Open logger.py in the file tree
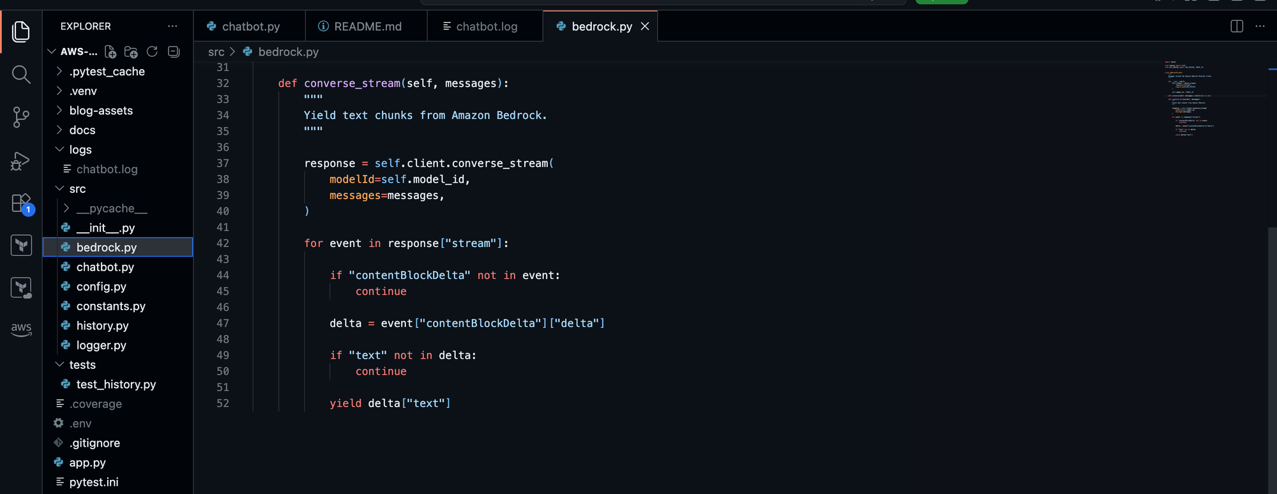 point(118,345)
